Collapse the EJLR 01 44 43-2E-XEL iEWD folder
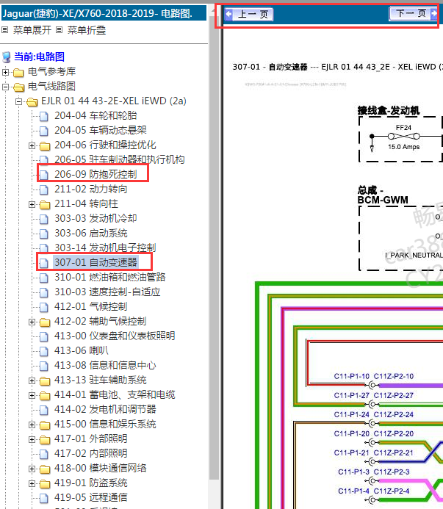This screenshot has width=443, height=509. 18,101
